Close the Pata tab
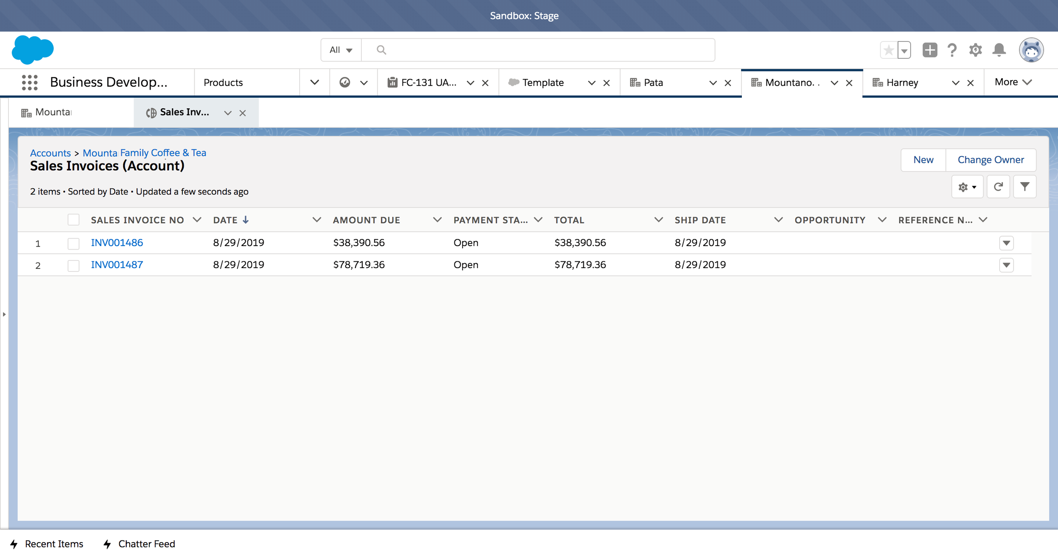The width and height of the screenshot is (1058, 559). 728,83
